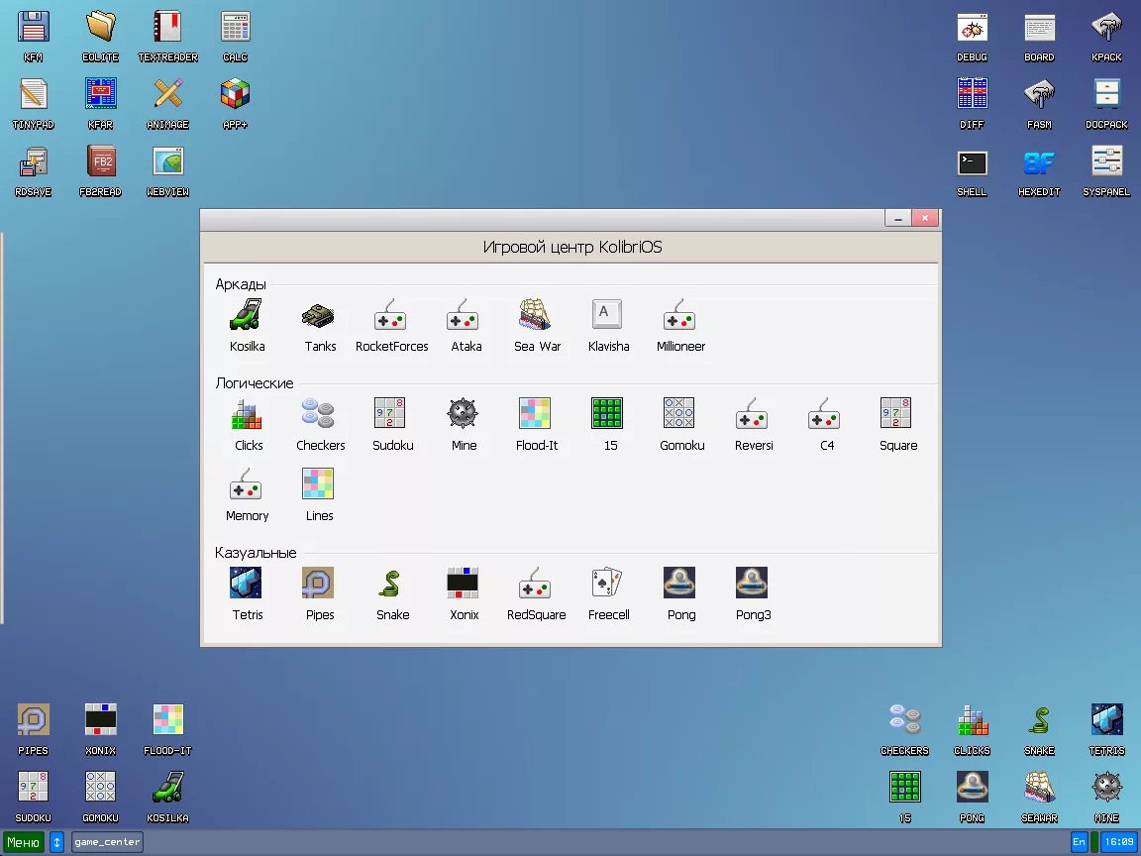Launch FB2READ book reader

tap(100, 171)
